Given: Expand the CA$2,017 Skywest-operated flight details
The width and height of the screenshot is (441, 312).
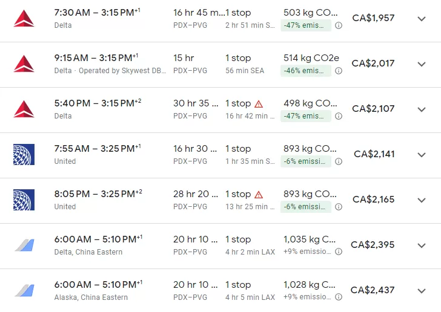Looking at the screenshot, I should pos(422,64).
